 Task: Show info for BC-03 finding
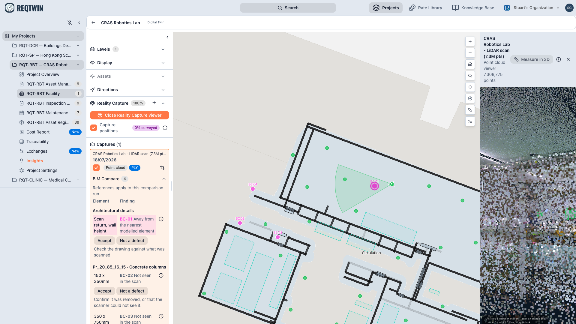click(x=161, y=316)
